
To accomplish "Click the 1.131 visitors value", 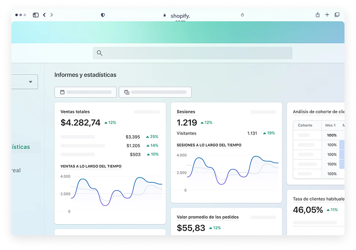I will (x=252, y=133).
